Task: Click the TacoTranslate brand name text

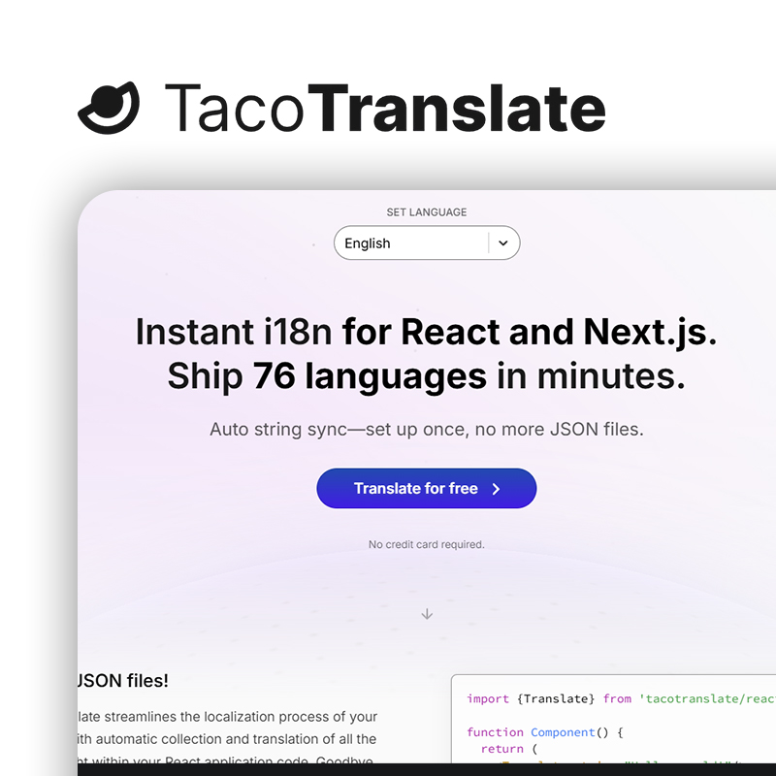Action: 385,109
